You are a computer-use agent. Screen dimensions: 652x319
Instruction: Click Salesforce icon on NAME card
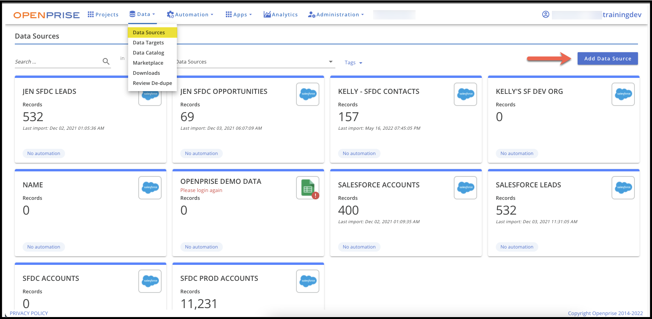point(150,187)
